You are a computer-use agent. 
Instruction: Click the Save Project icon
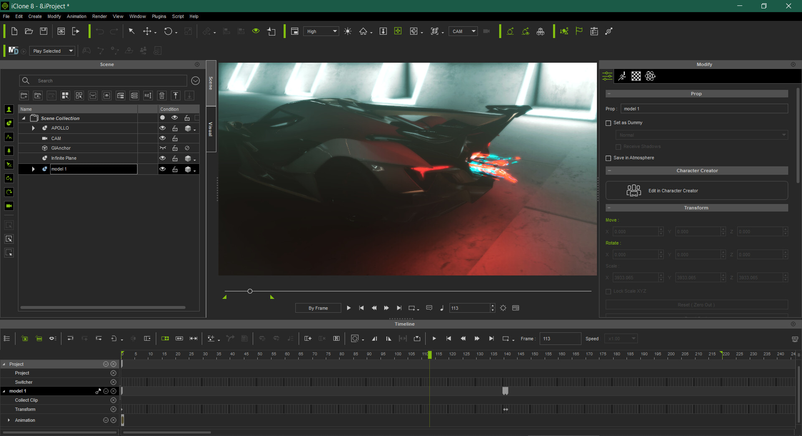[43, 31]
